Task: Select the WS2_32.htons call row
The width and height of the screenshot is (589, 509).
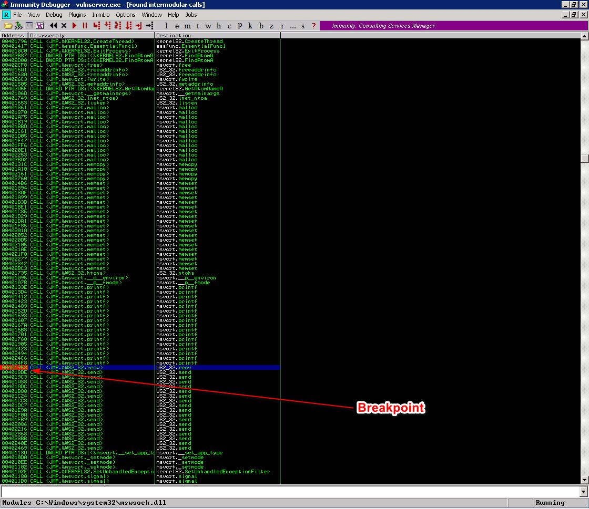Action: click(140, 273)
